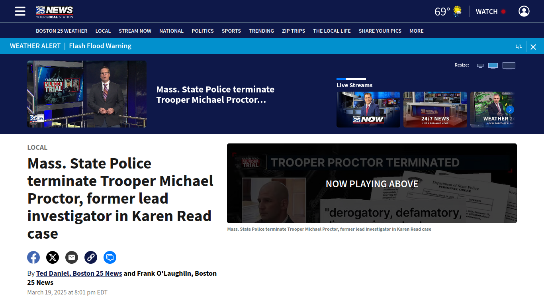
Task: Share article on X
Action: pos(53,257)
